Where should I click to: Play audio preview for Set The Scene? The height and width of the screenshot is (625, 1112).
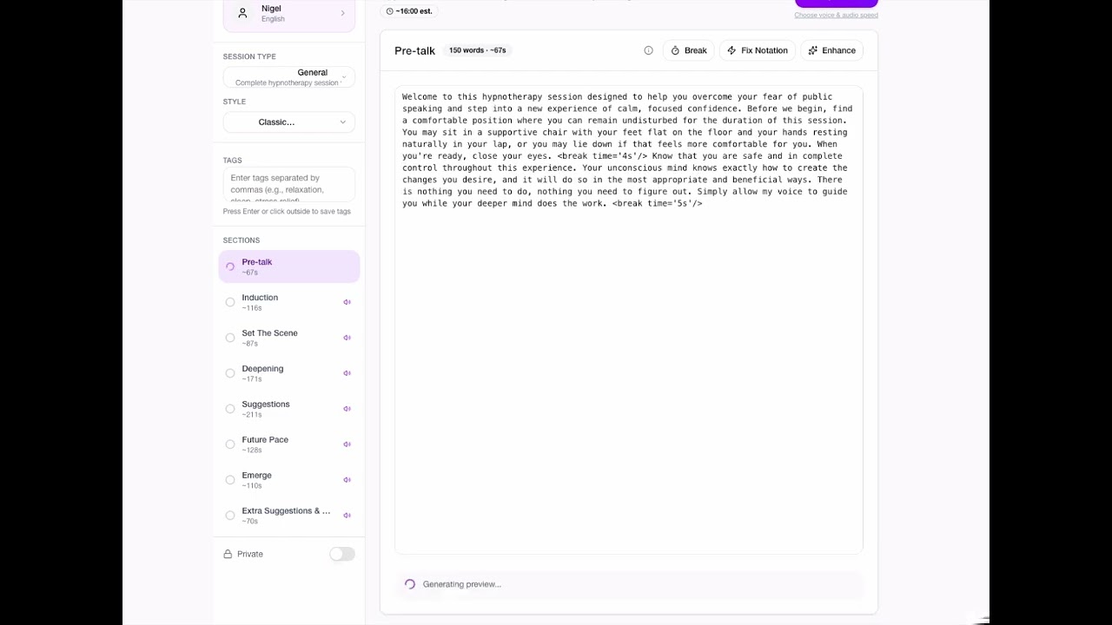point(347,338)
